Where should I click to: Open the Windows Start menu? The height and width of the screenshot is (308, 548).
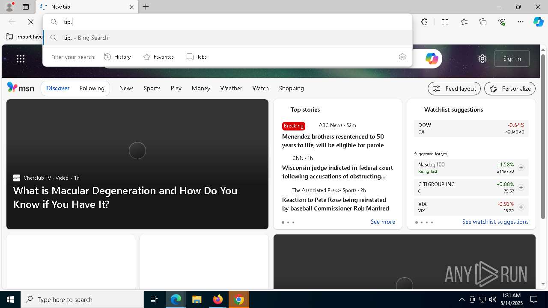point(10,299)
